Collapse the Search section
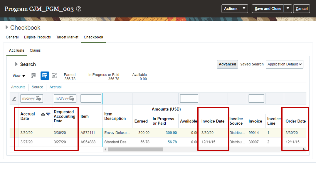316x185 pixels. click(17, 64)
